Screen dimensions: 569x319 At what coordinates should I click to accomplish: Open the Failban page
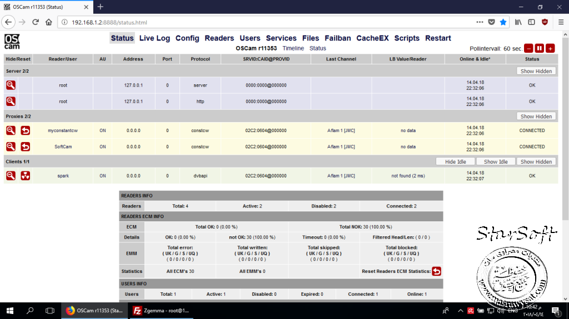338,38
